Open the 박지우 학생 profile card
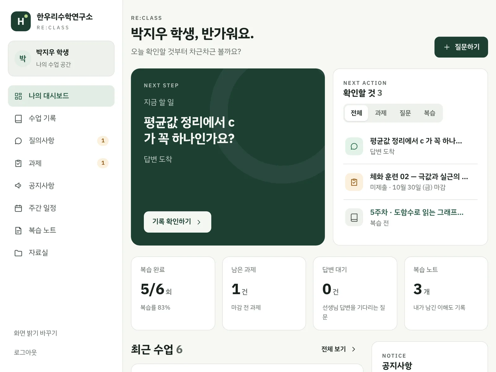Screen dimensions: 496x372 point(61,59)
